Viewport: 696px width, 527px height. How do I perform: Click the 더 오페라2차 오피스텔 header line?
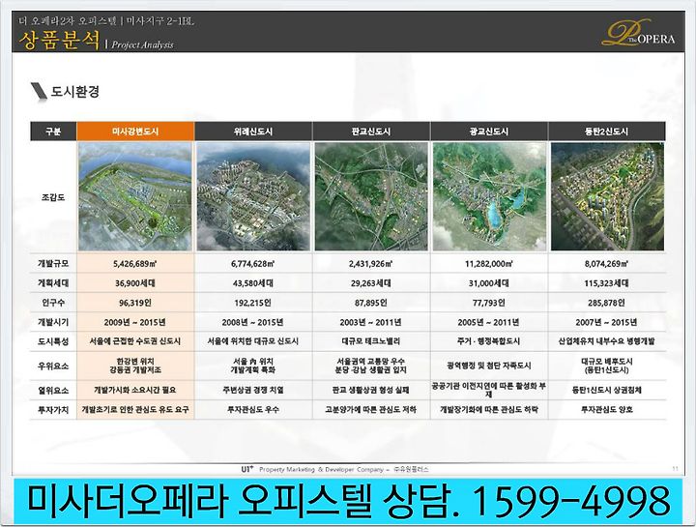pos(106,21)
